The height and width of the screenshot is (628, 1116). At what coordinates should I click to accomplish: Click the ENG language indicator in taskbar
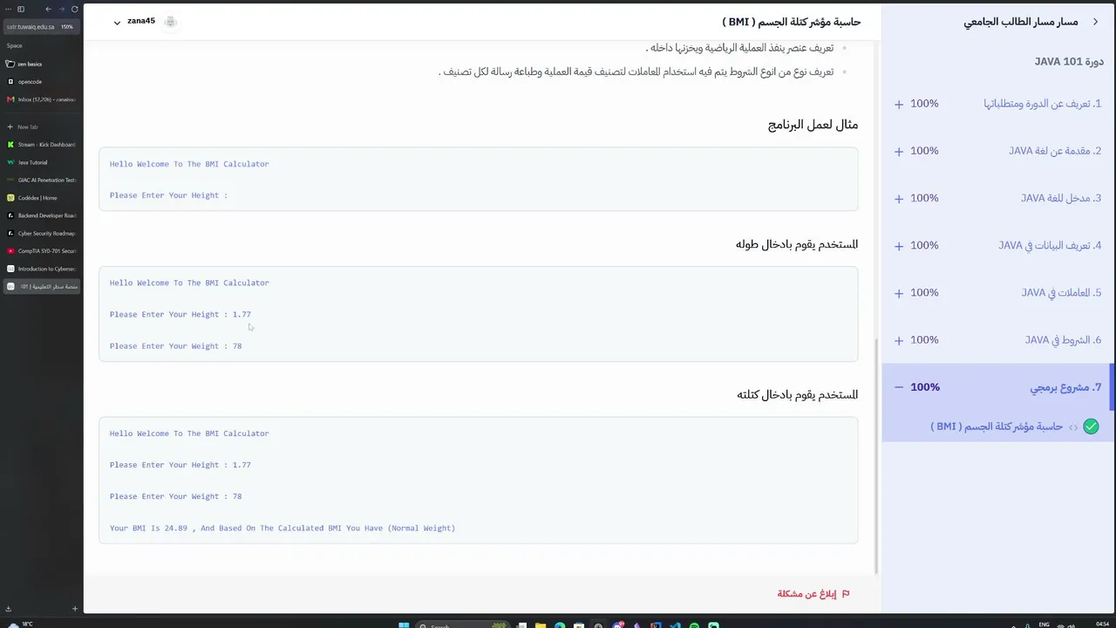coord(1045,625)
